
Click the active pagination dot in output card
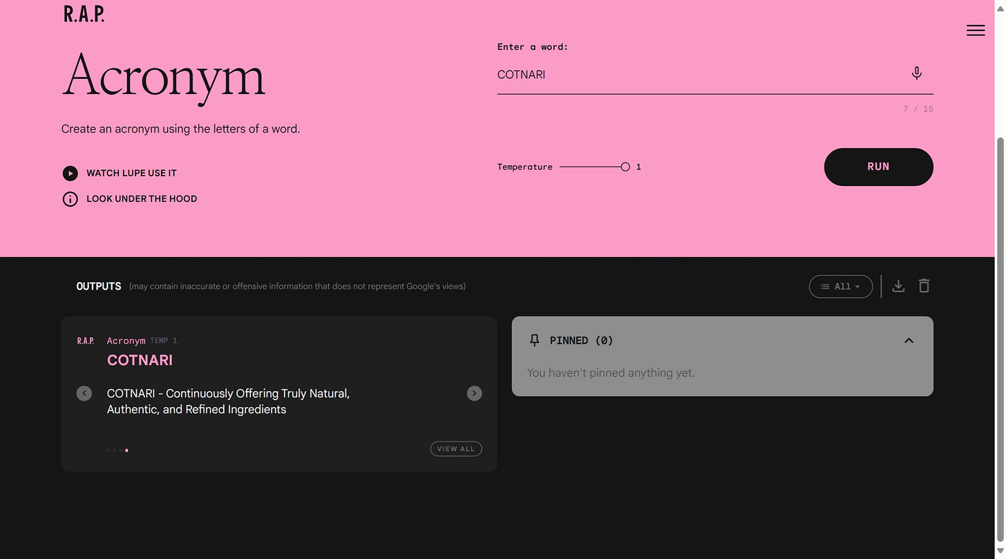tap(126, 451)
